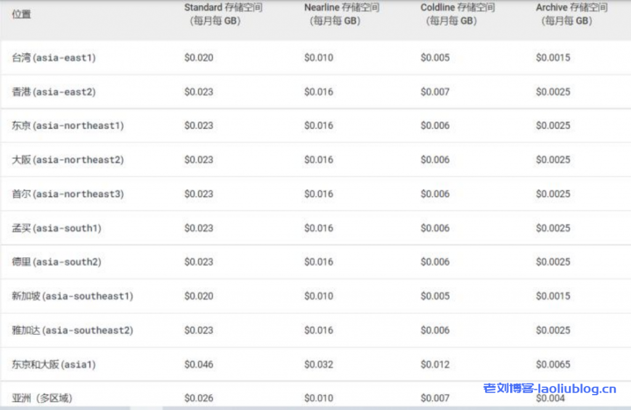Select the 孟买 (asia-south1) row label
Image resolution: width=631 pixels, height=410 pixels.
pyautogui.click(x=57, y=228)
